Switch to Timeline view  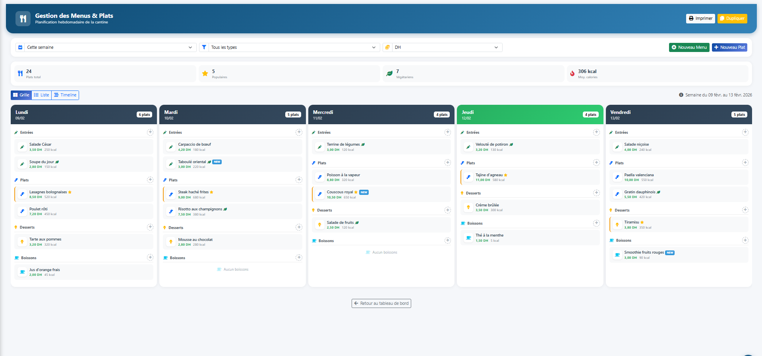tap(65, 95)
